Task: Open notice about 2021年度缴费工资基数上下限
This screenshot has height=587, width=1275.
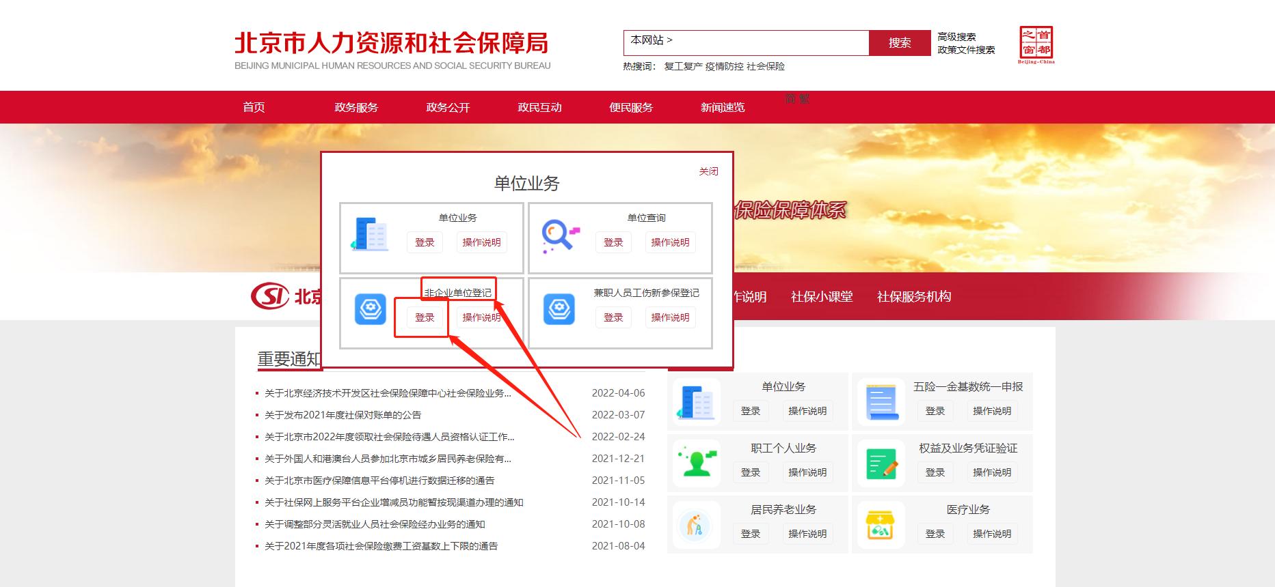Action: pyautogui.click(x=381, y=546)
